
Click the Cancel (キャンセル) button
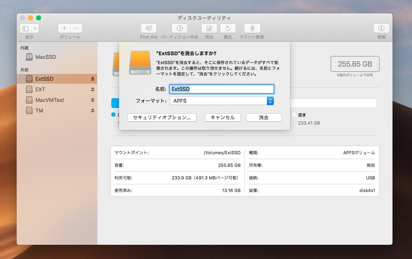click(x=223, y=117)
